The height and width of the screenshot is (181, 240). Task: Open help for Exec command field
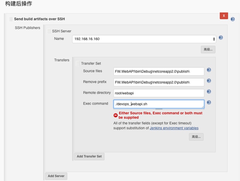click(209, 103)
